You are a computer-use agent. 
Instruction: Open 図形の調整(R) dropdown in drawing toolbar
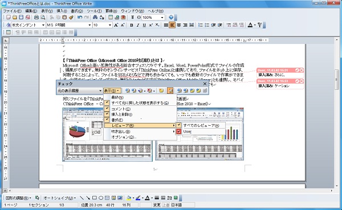[x=18, y=198]
